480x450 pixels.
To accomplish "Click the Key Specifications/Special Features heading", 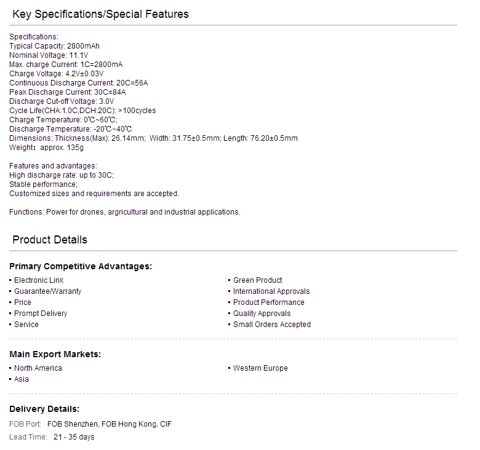I will pyautogui.click(x=100, y=14).
